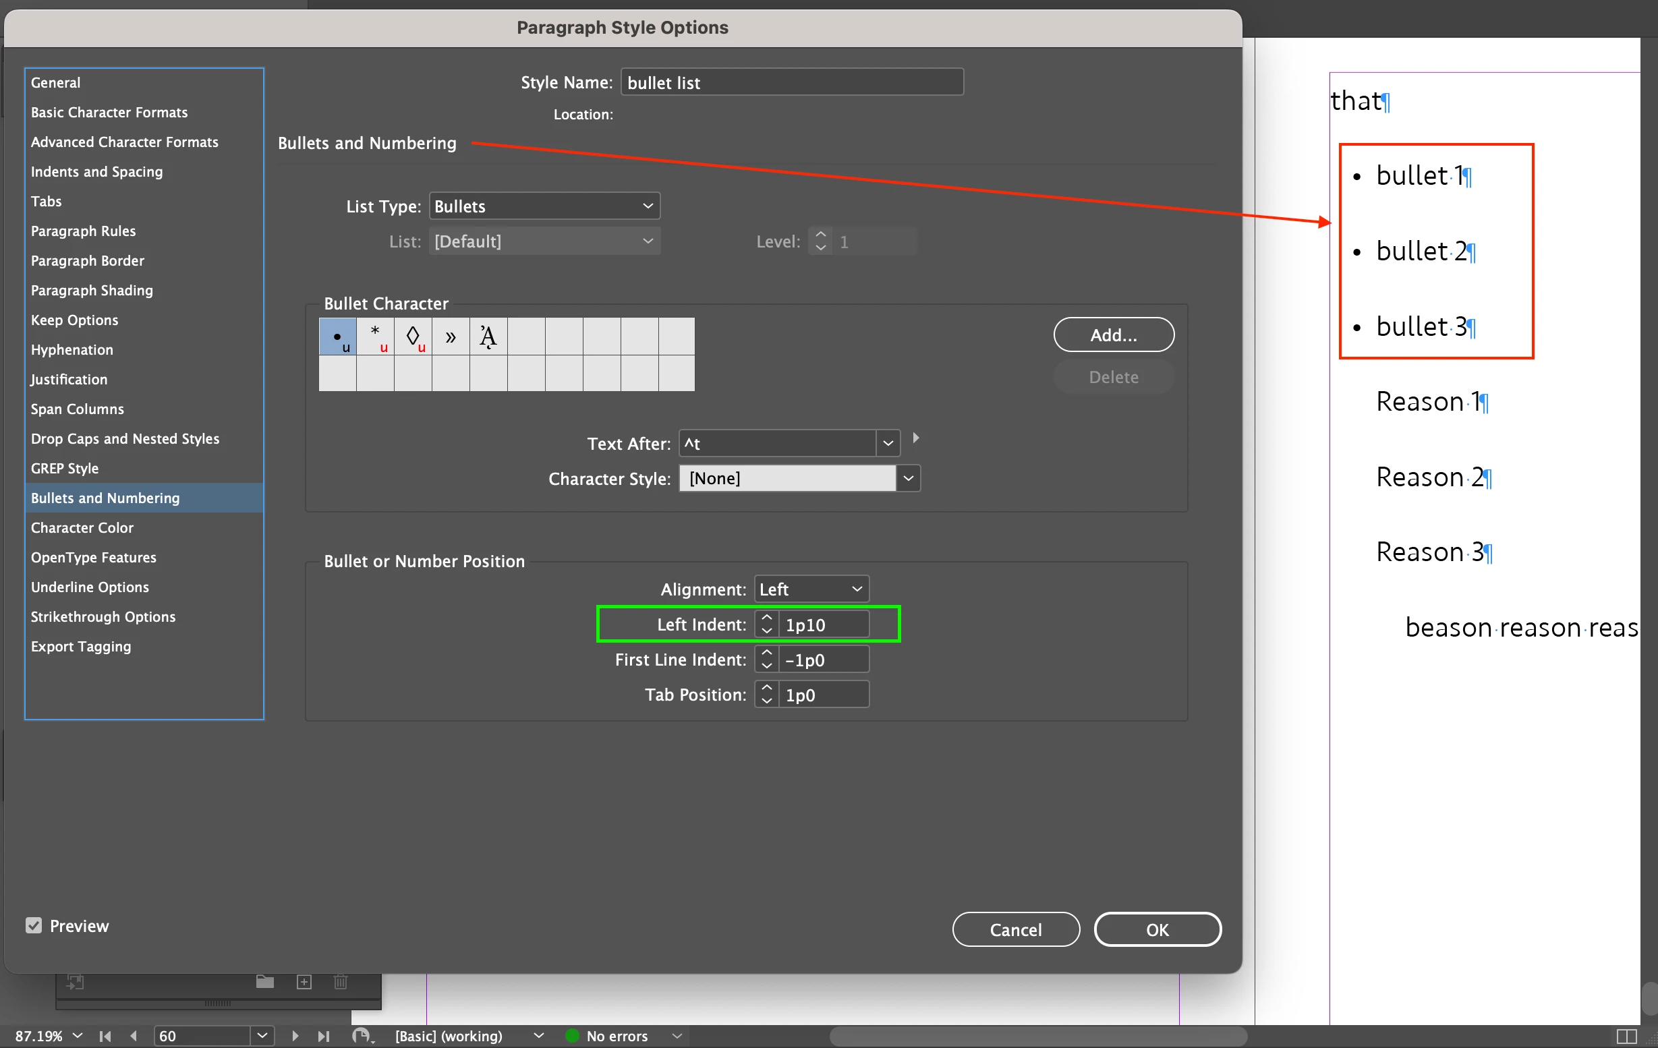Open the Alignment dropdown
The width and height of the screenshot is (1658, 1048).
[811, 589]
